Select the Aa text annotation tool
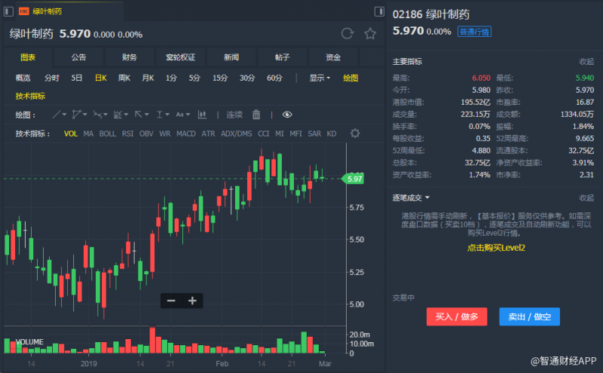 click(x=179, y=115)
